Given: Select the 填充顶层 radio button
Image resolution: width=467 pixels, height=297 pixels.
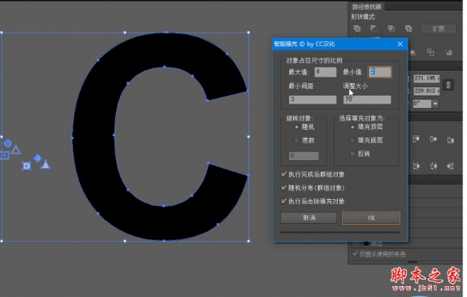Looking at the screenshot, I should point(353,127).
